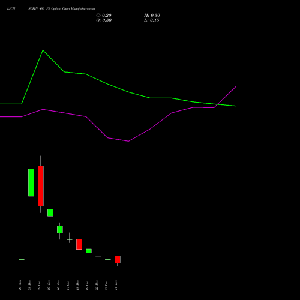Image resolution: width=300 pixels, height=300 pixels.
Task: Click the small green candle for 19 Dec
Action: point(89,251)
